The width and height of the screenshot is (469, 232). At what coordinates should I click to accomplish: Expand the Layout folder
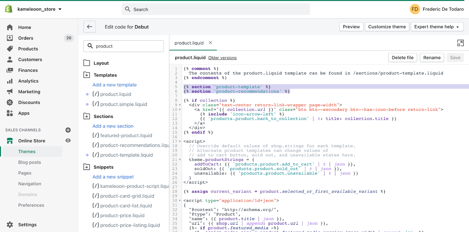(x=87, y=63)
